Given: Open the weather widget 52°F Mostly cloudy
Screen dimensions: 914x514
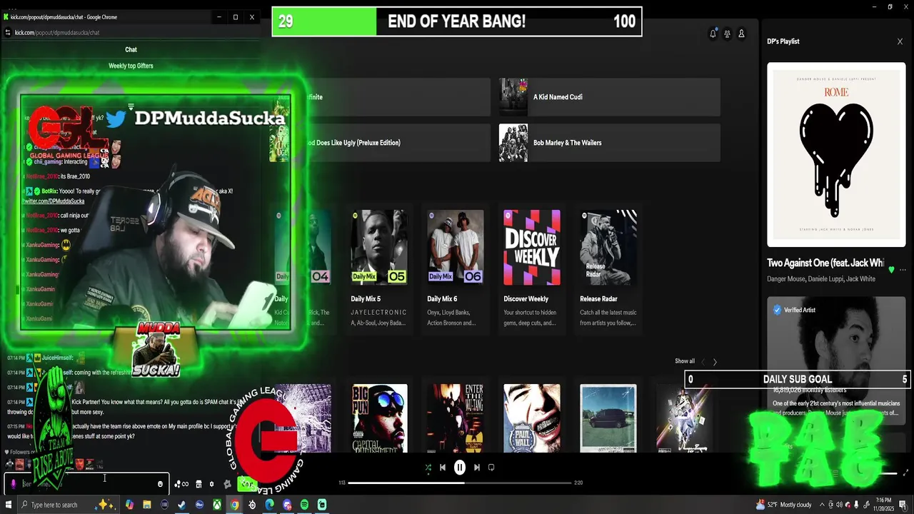Looking at the screenshot, I should pos(783,505).
